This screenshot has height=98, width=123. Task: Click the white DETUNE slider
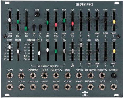click(18, 51)
